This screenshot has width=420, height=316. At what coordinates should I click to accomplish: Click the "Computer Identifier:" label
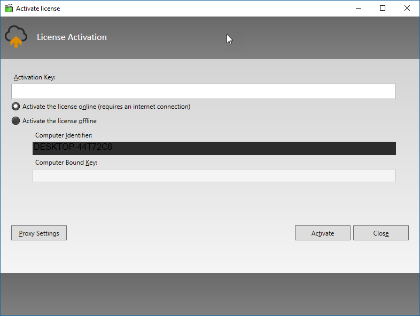pos(64,135)
